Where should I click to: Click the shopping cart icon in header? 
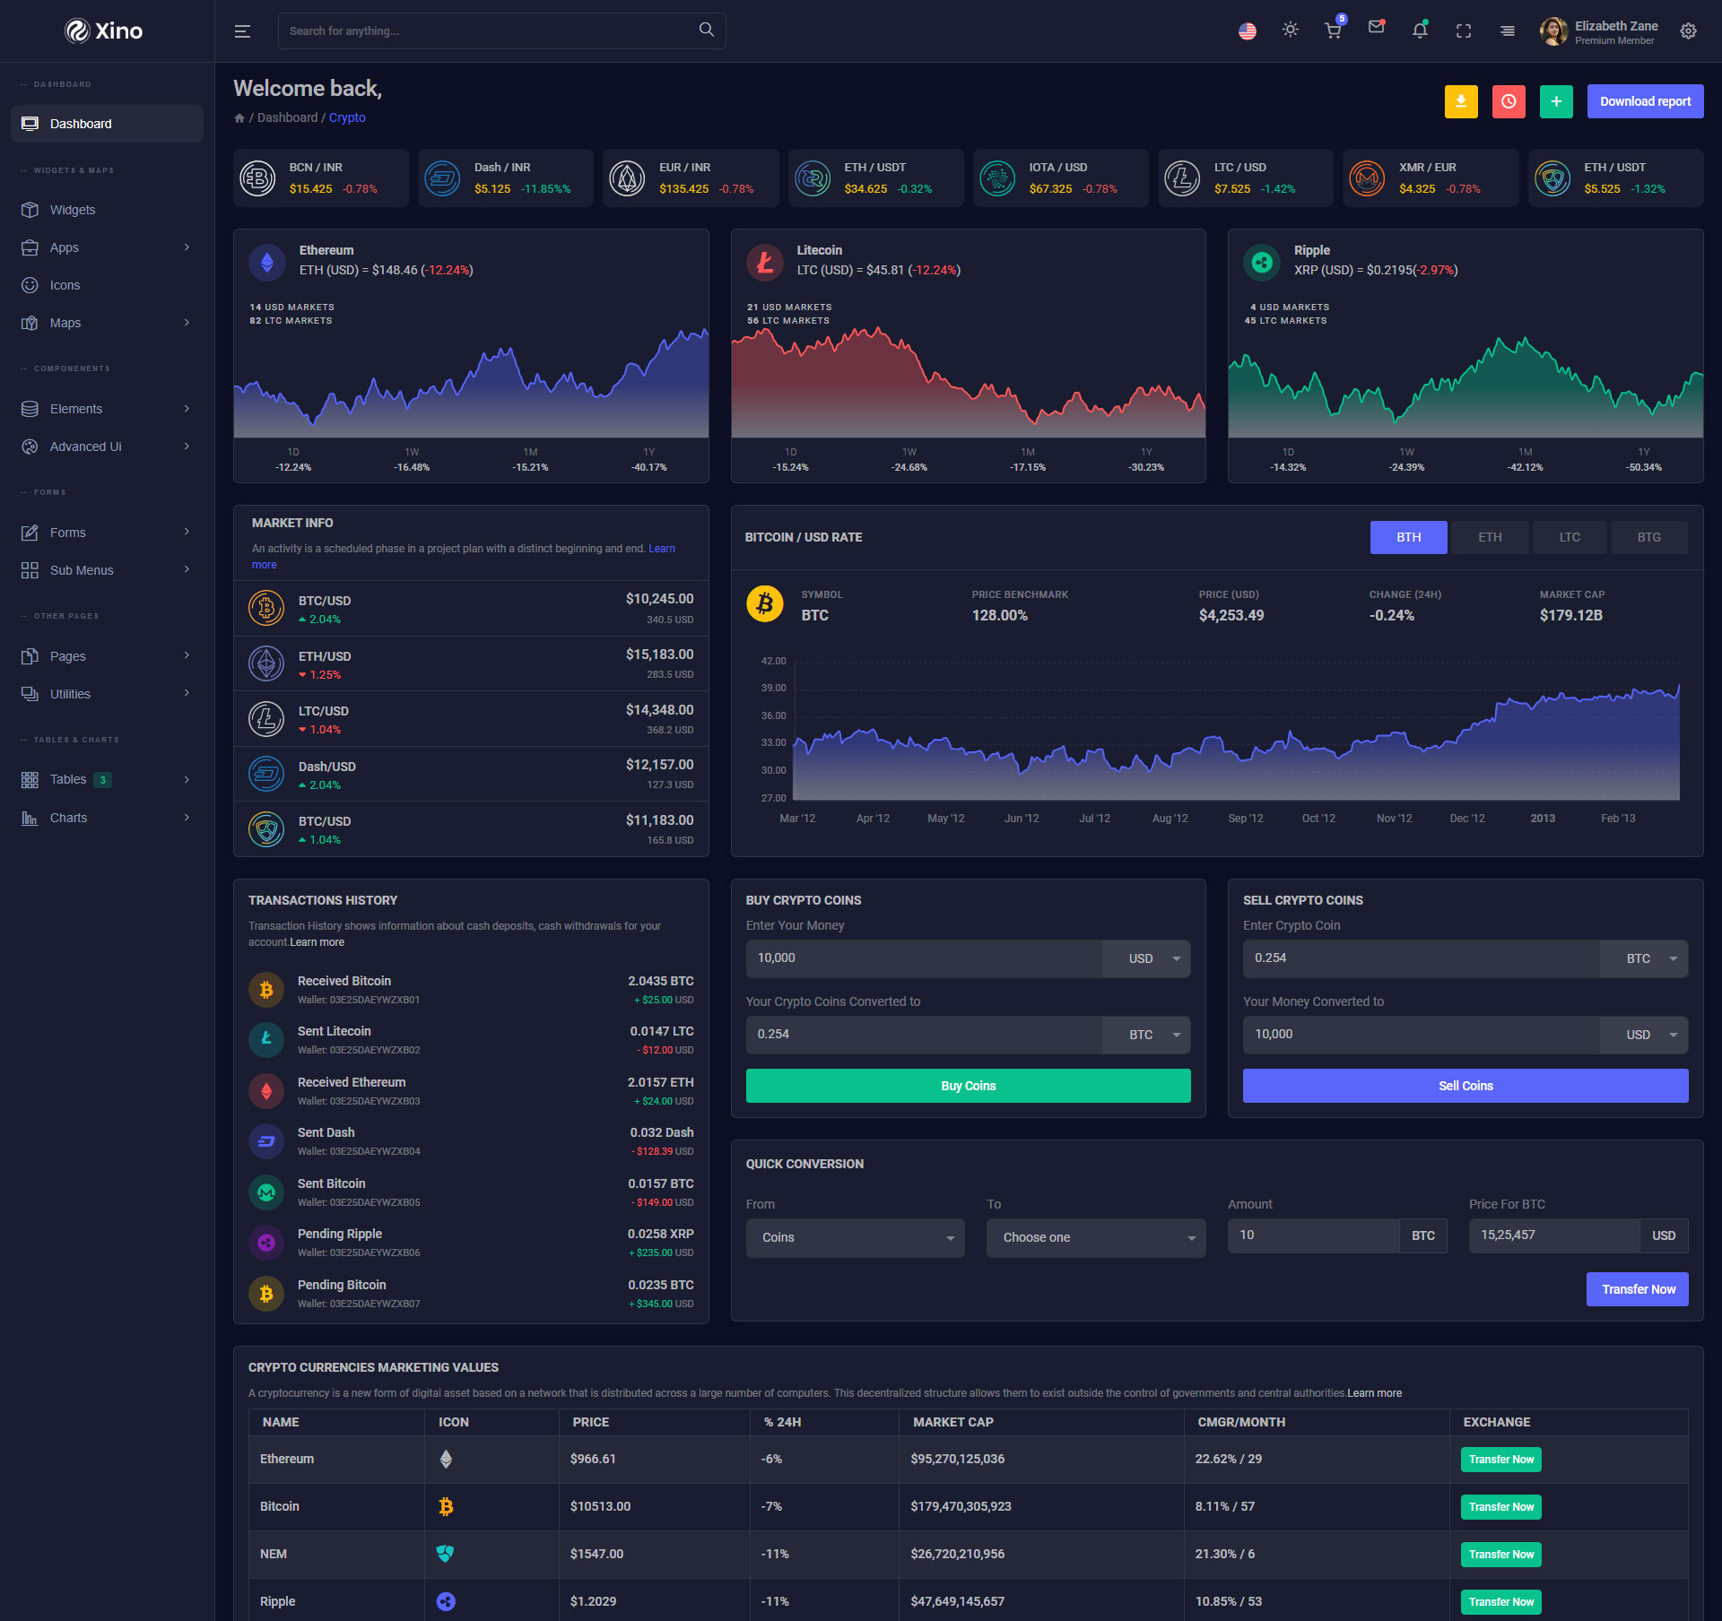tap(1333, 30)
